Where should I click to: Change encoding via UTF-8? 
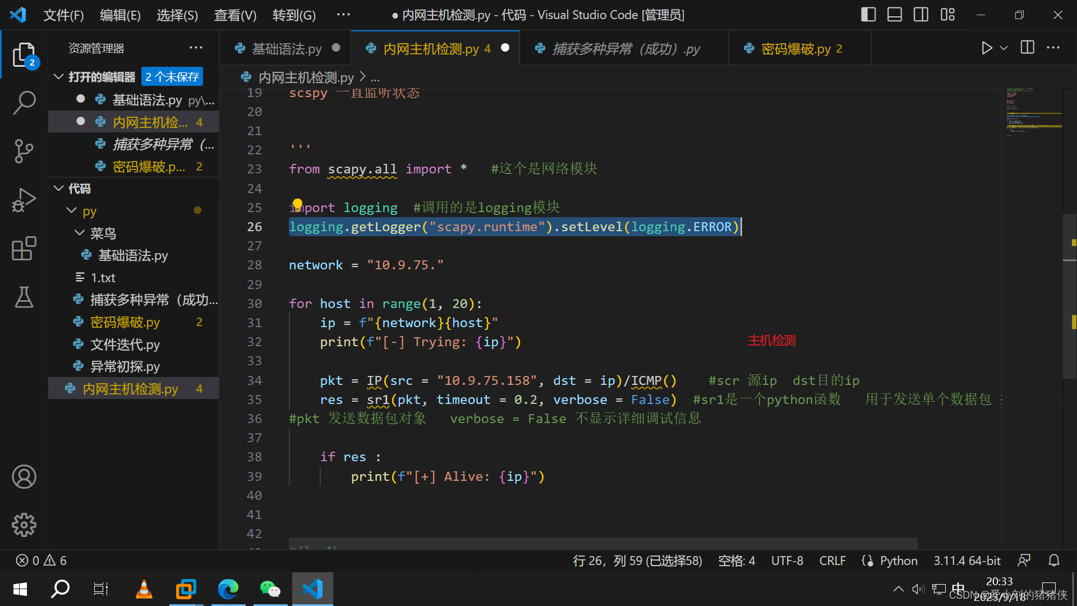tap(787, 561)
